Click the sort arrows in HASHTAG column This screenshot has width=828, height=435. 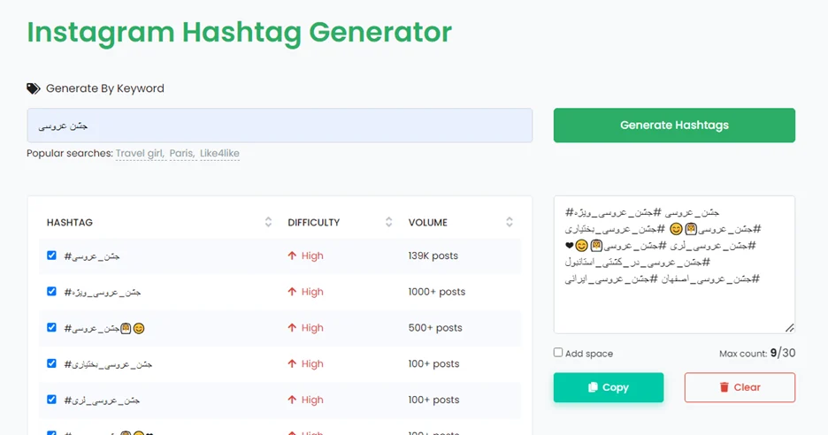(x=268, y=222)
